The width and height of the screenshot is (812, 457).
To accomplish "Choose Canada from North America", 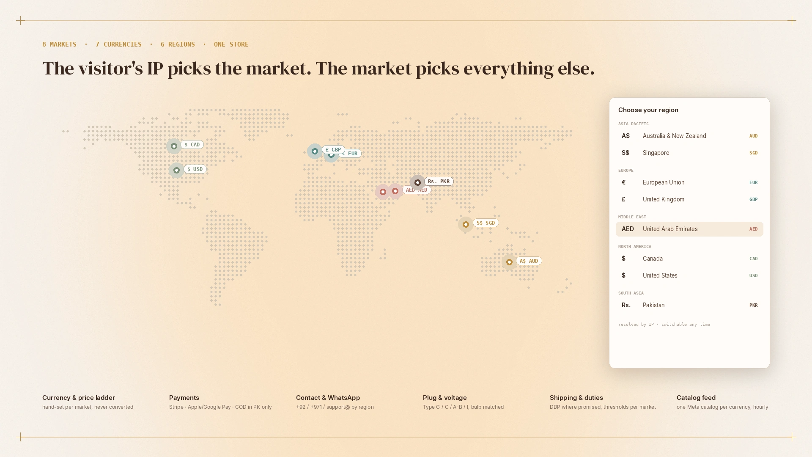I will [x=689, y=259].
